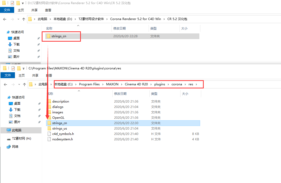Click the new folder icon in the res window title bar

tap(19, 68)
